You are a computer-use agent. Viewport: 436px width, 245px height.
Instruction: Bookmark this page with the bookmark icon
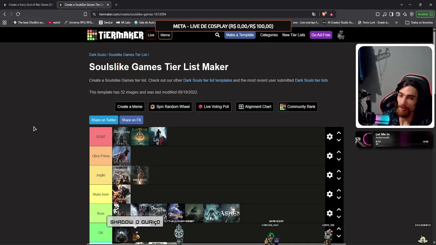click(x=85, y=14)
